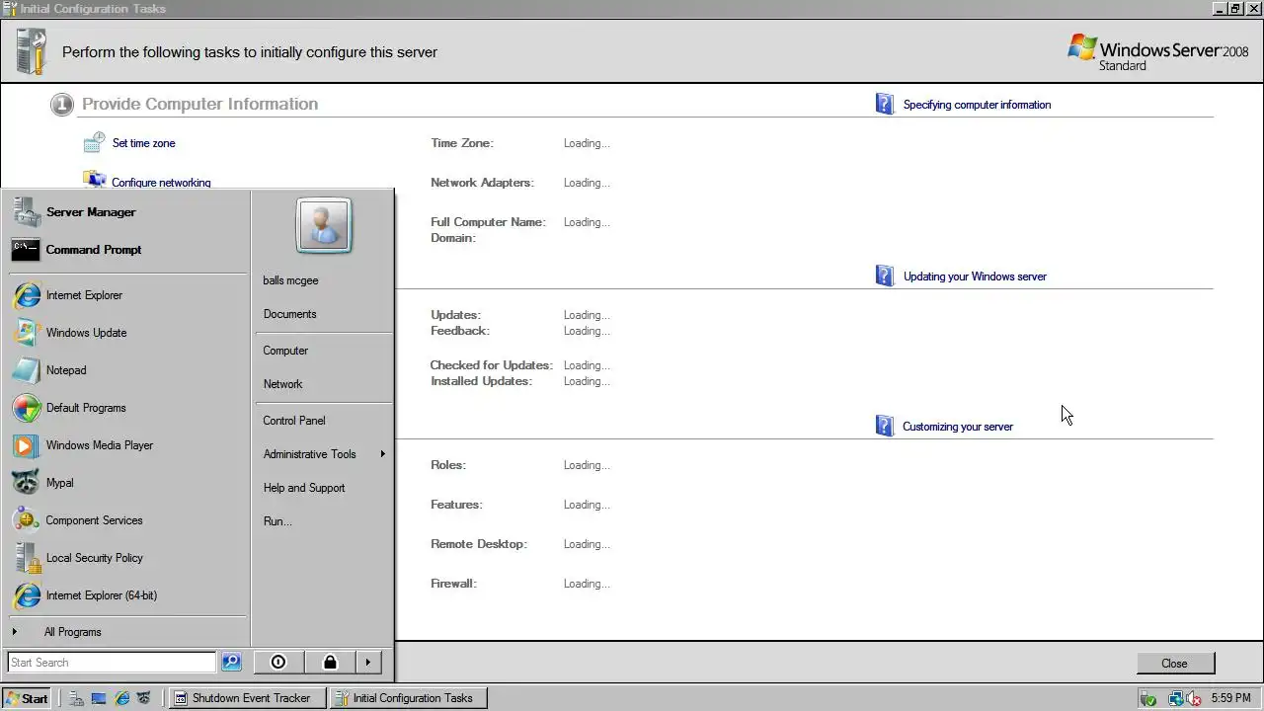
Task: Click the Roles: label
Action: [448, 465]
